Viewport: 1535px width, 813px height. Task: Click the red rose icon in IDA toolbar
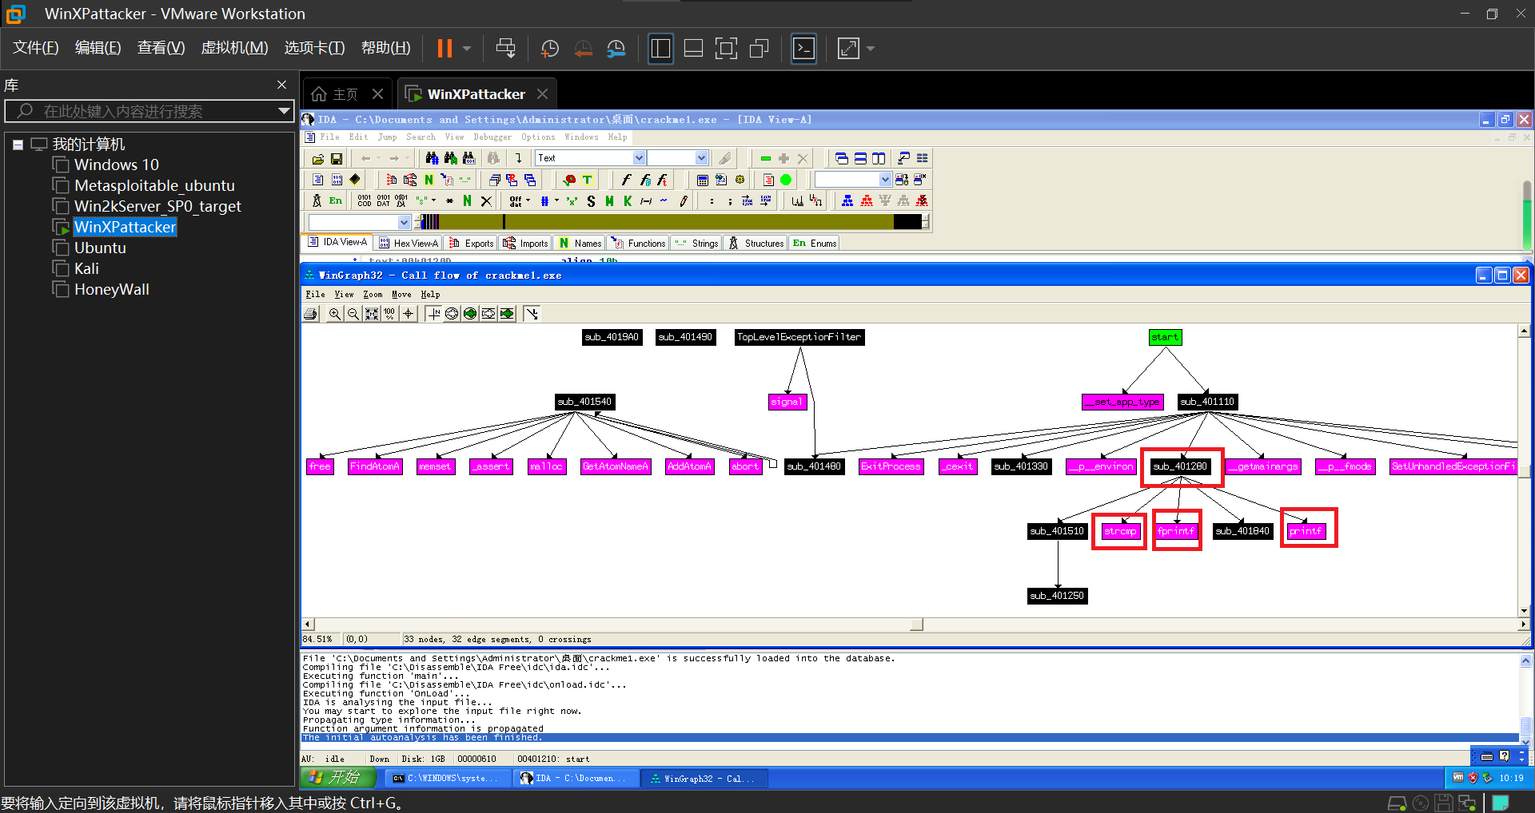[569, 180]
